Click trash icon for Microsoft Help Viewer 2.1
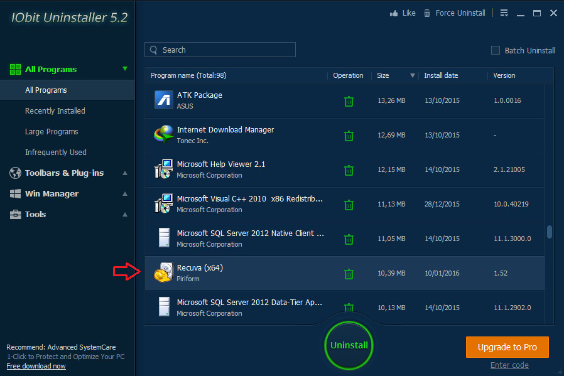The width and height of the screenshot is (564, 376). (349, 170)
